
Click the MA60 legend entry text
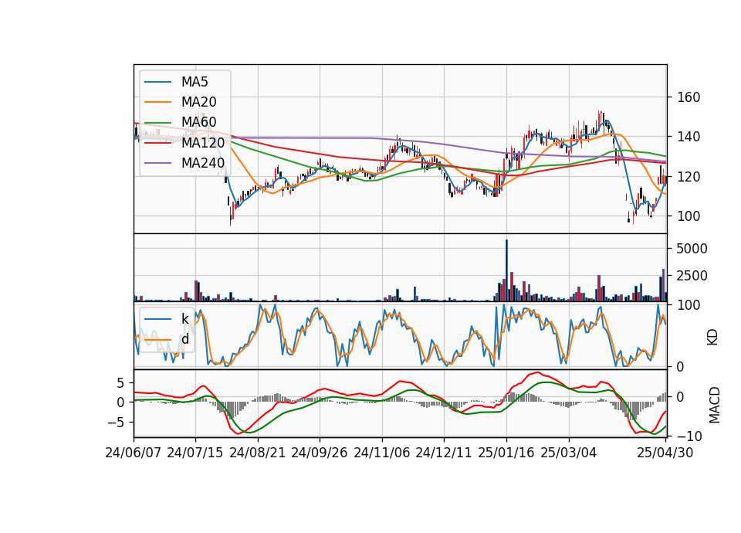[x=198, y=122]
